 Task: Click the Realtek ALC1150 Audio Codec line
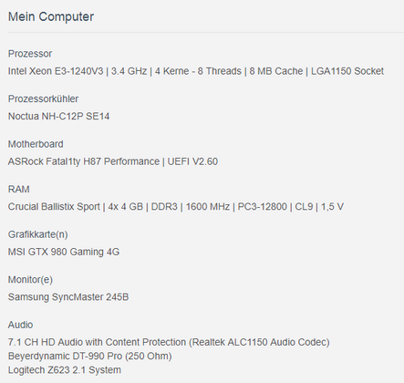tap(169, 342)
